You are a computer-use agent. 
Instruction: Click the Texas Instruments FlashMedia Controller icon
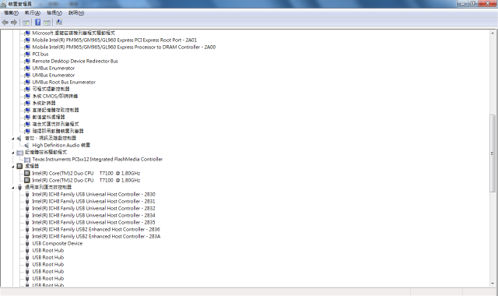pos(27,159)
